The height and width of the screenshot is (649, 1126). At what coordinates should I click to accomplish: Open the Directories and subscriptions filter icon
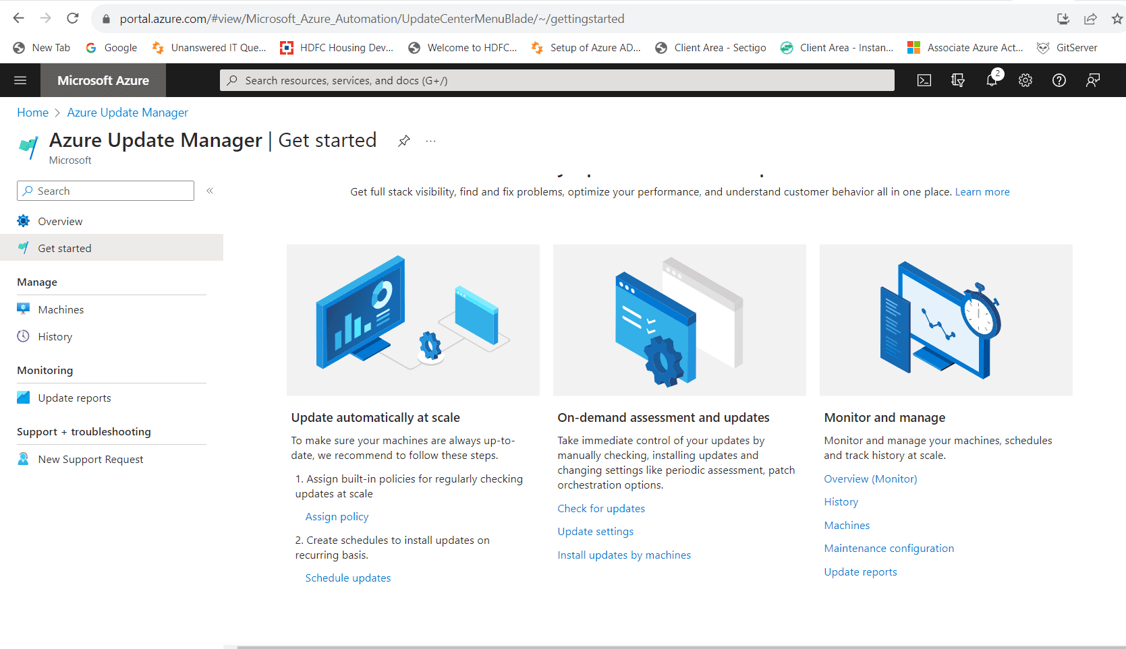(x=958, y=80)
